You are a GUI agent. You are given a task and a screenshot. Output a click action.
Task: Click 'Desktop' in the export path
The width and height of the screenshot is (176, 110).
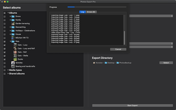click(x=111, y=63)
